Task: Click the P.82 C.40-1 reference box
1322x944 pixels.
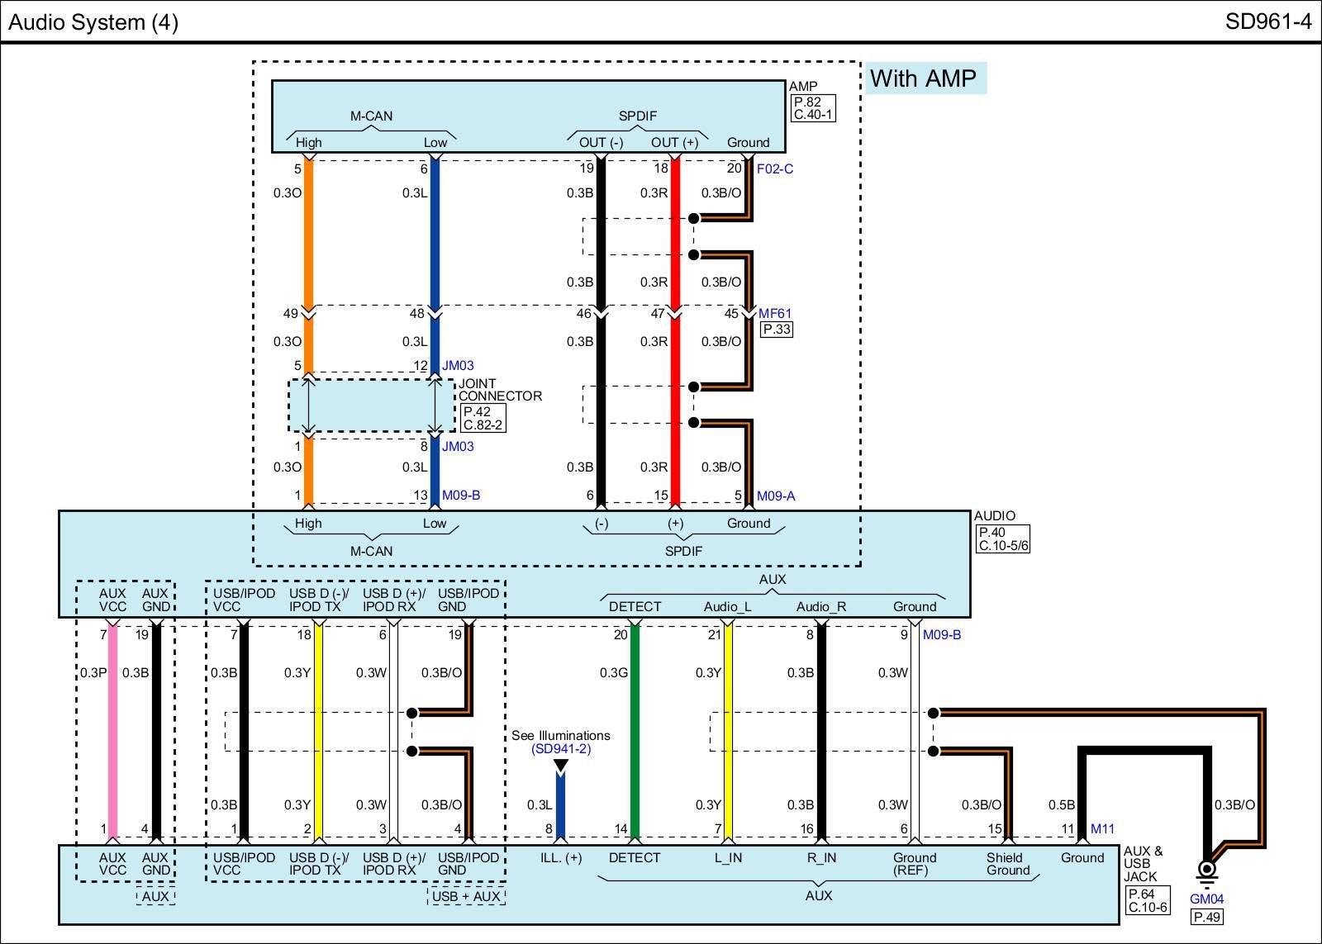Action: (813, 108)
